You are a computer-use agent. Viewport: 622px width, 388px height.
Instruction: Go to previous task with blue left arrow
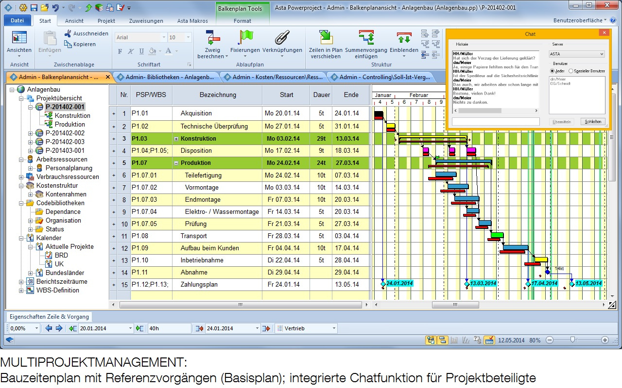click(49, 328)
